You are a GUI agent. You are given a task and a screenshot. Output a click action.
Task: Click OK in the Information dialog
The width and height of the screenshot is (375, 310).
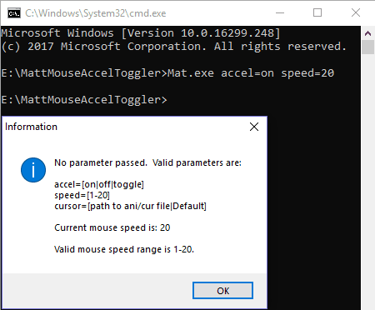point(222,291)
